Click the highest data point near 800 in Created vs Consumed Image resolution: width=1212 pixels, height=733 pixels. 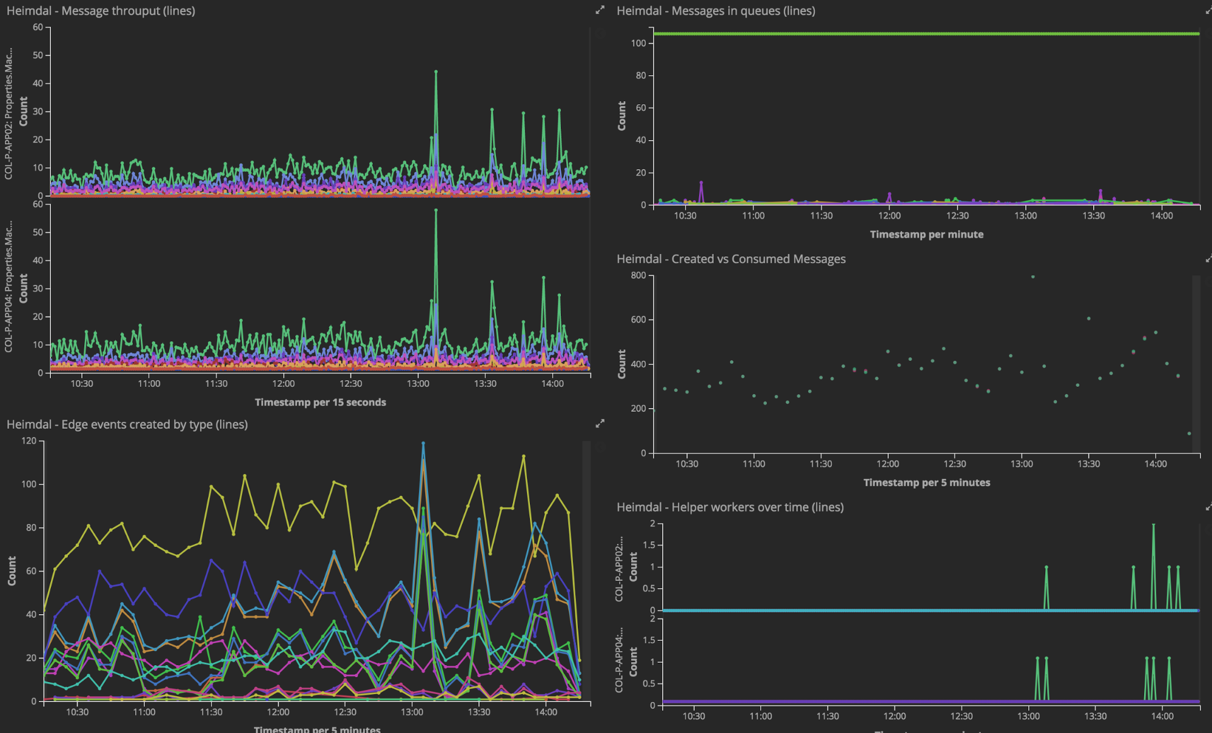[x=1033, y=277]
